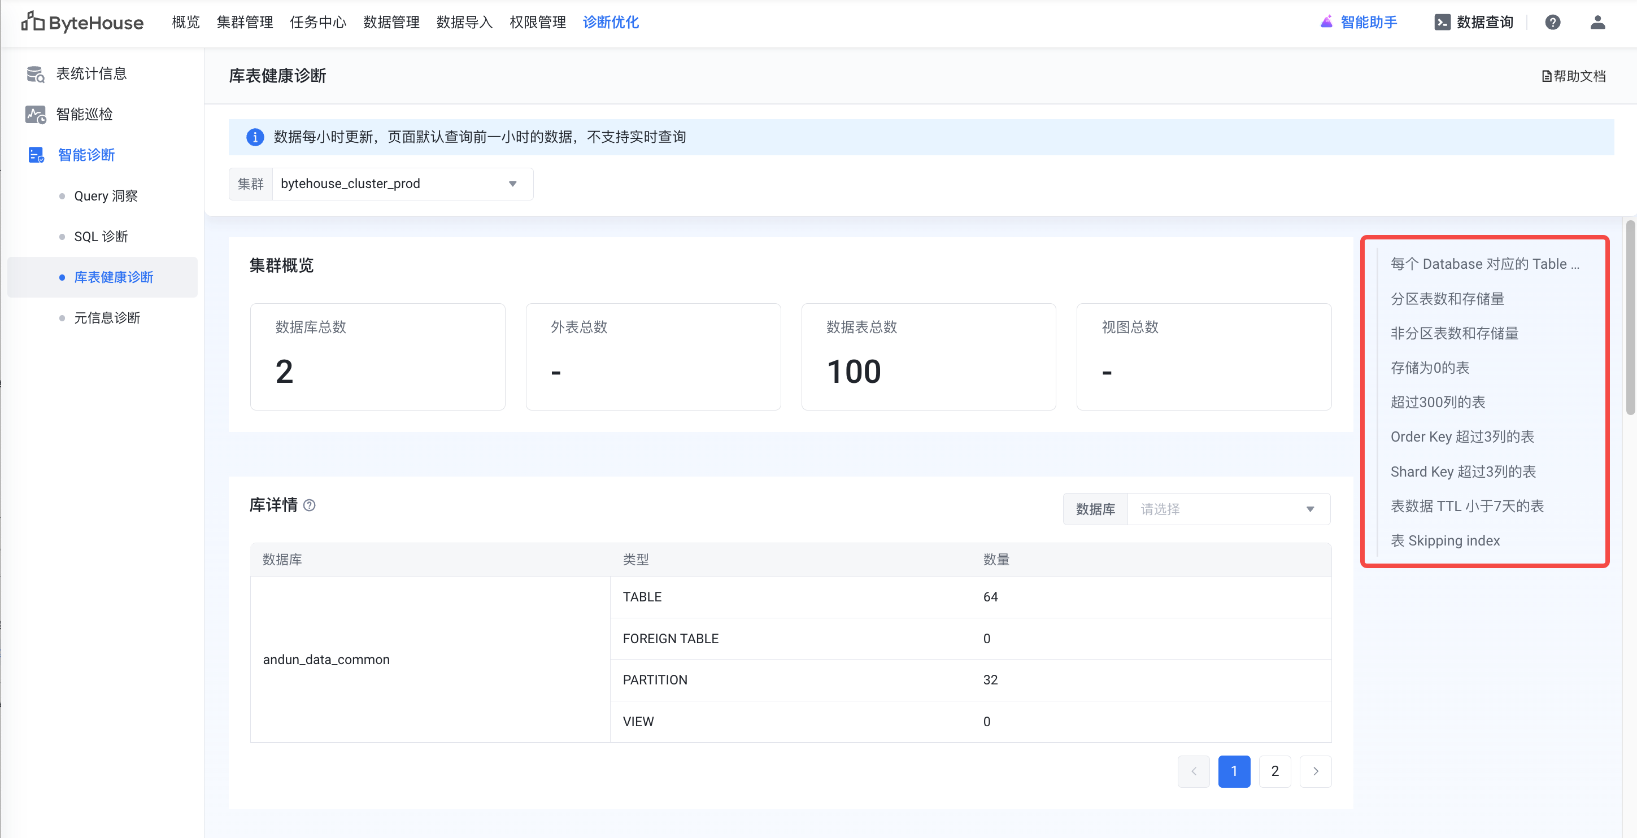Open the 智能助手 assistant icon
The height and width of the screenshot is (838, 1637).
(1326, 22)
